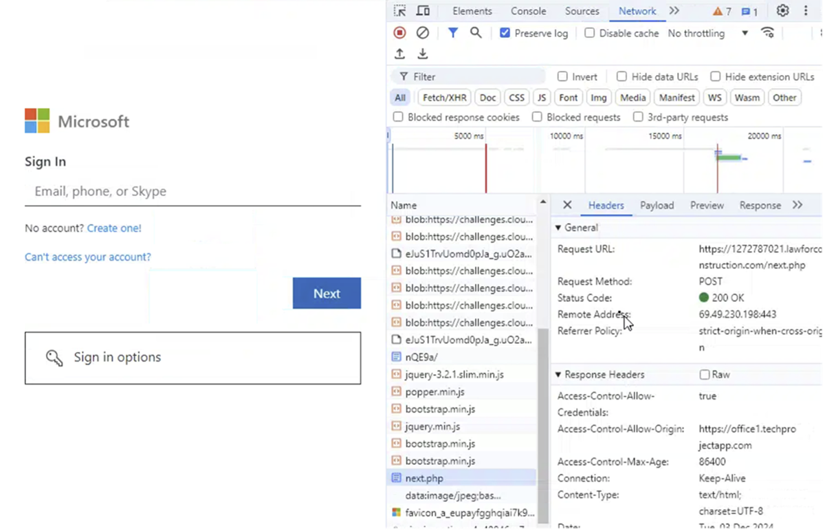The width and height of the screenshot is (825, 531).
Task: Click the request list vertical scrollbar
Action: (x=543, y=425)
